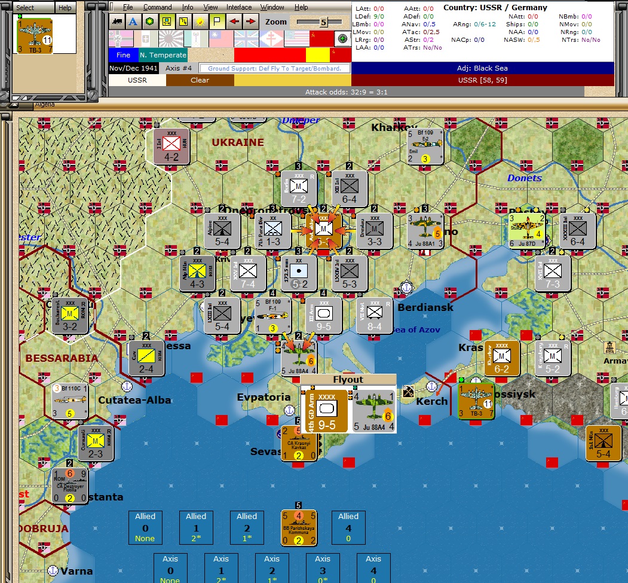Viewport: 628px width, 583px height.
Task: Click the Allied 0 None sea box
Action: (145, 527)
